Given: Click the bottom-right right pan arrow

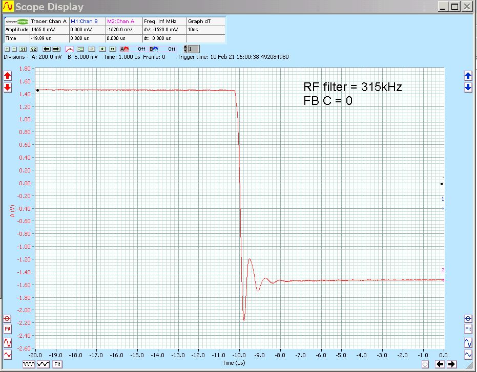Looking at the screenshot, I should pos(452,364).
